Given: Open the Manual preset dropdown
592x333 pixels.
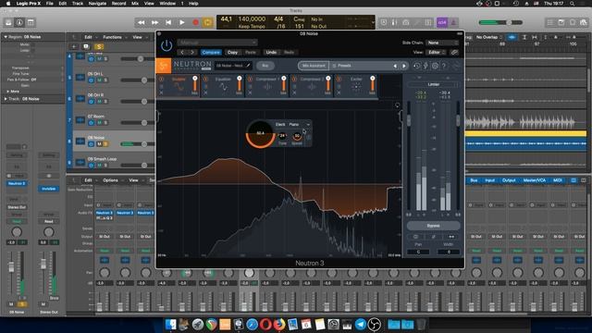Looking at the screenshot, I should click(217, 43).
